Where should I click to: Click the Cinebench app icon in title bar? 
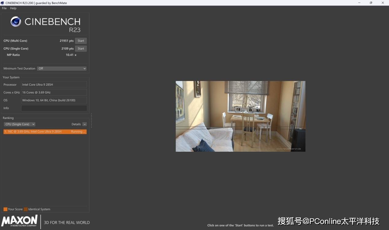tap(3, 3)
